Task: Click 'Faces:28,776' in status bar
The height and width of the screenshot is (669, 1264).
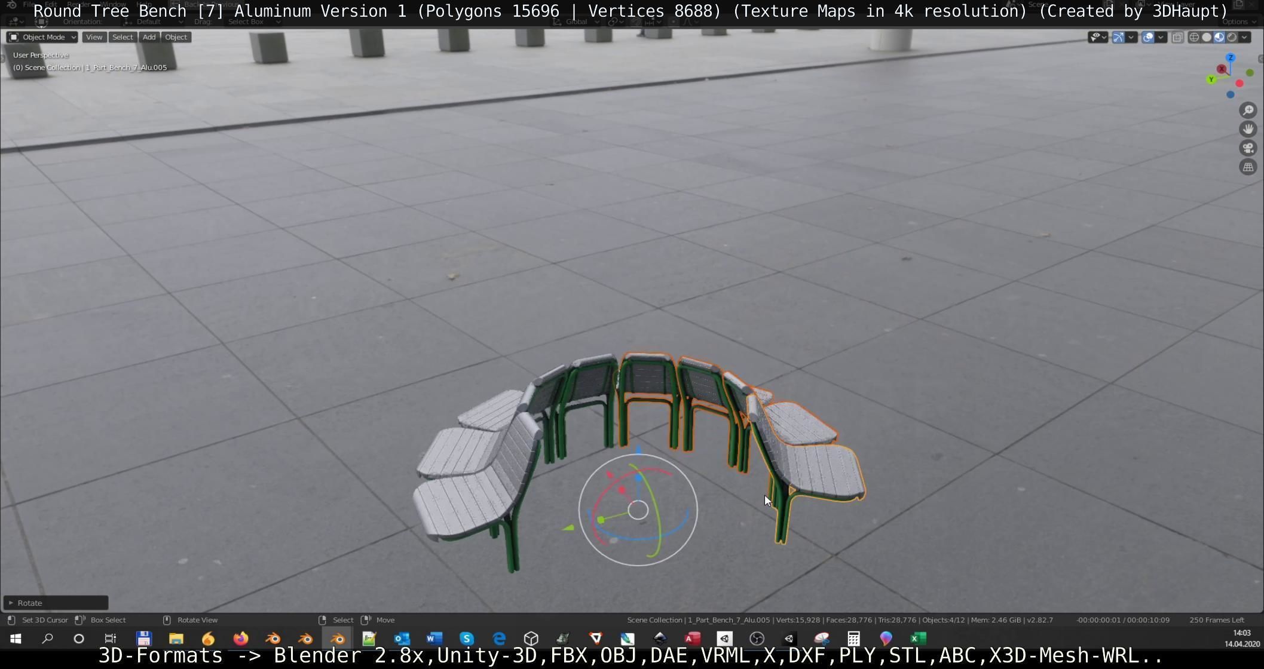Action: point(849,620)
